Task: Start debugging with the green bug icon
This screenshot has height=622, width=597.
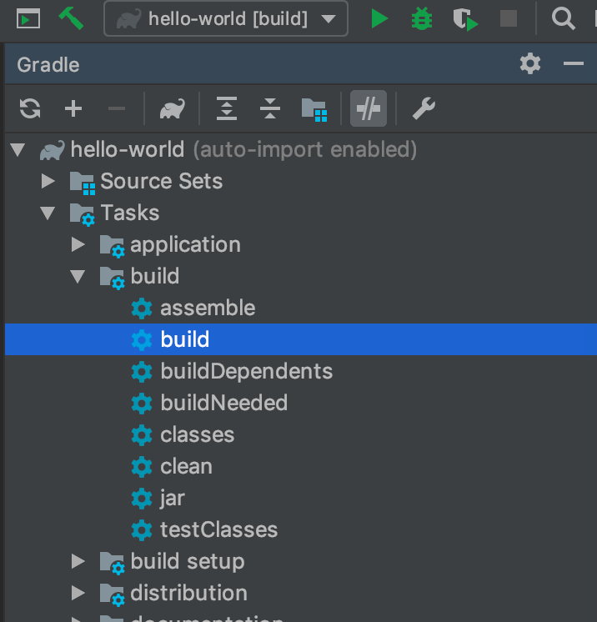Action: pyautogui.click(x=422, y=18)
